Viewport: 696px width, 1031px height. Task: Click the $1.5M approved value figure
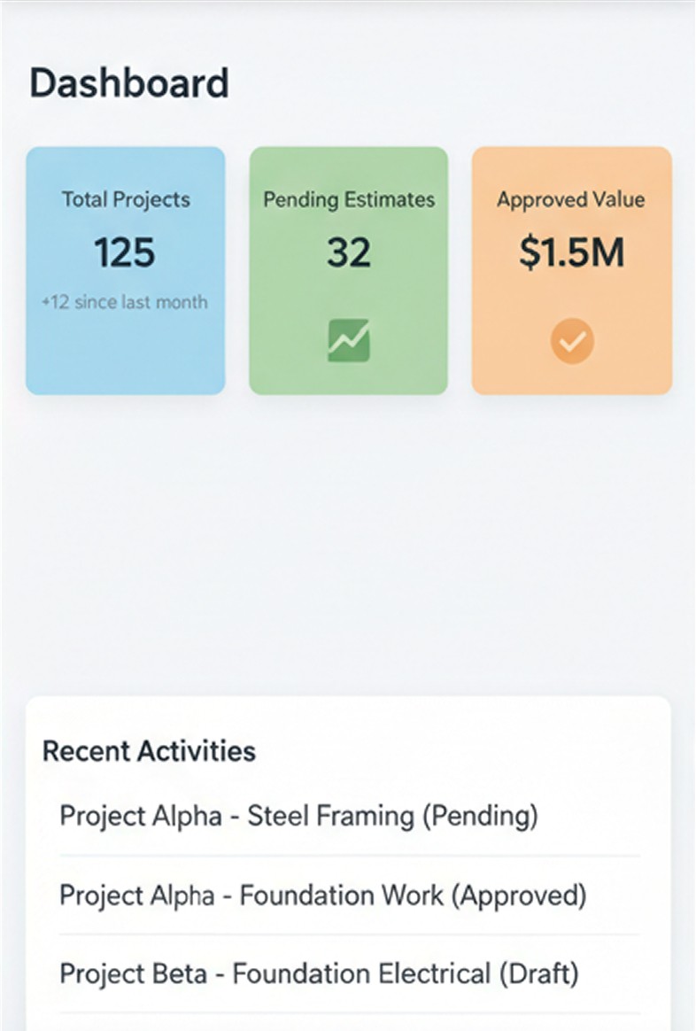tap(571, 253)
